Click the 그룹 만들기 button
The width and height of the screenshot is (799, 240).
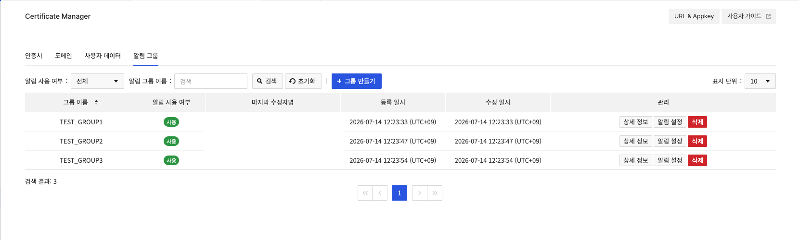[x=357, y=81]
